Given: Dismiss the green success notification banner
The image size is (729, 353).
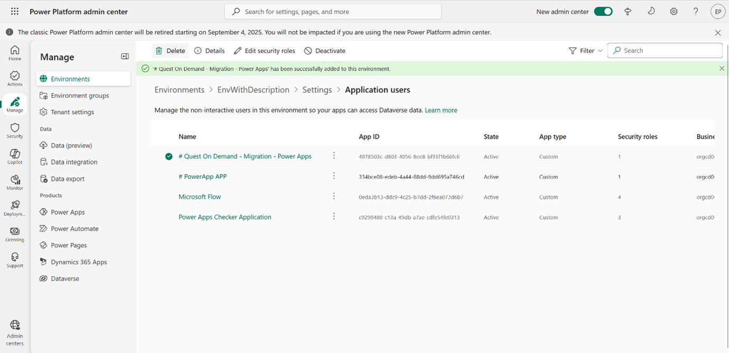Looking at the screenshot, I should pos(722,69).
